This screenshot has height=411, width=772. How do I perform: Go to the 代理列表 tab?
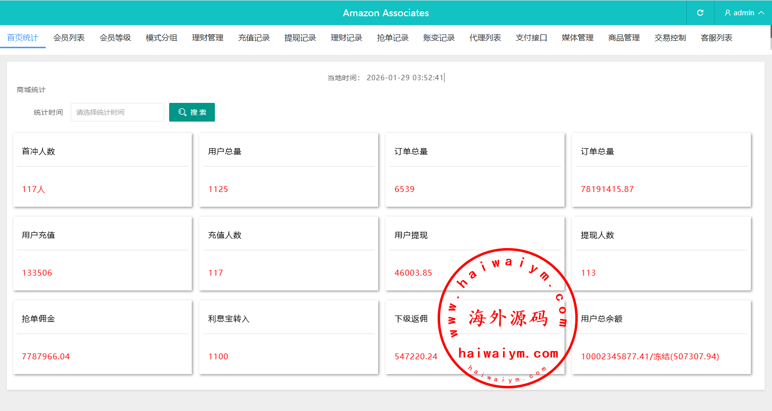tap(485, 38)
